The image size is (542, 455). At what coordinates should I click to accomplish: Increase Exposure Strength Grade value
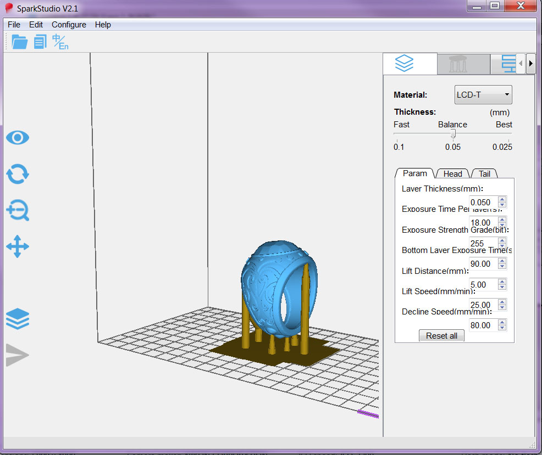click(x=502, y=240)
